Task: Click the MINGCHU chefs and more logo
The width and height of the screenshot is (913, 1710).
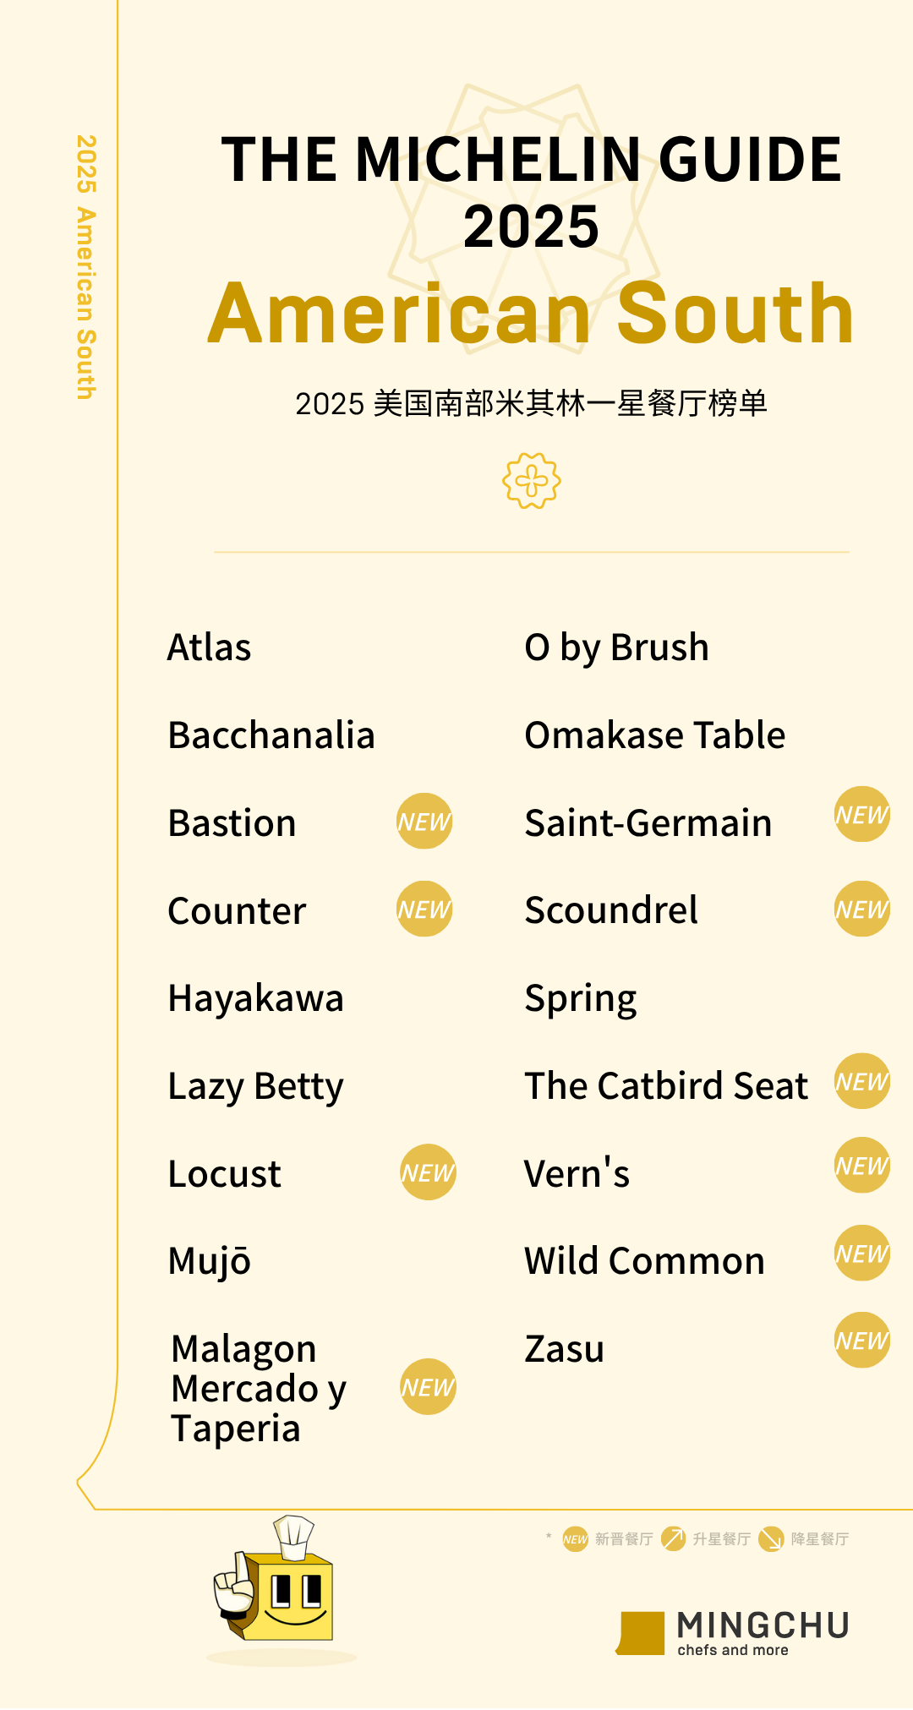Action: point(734,1633)
